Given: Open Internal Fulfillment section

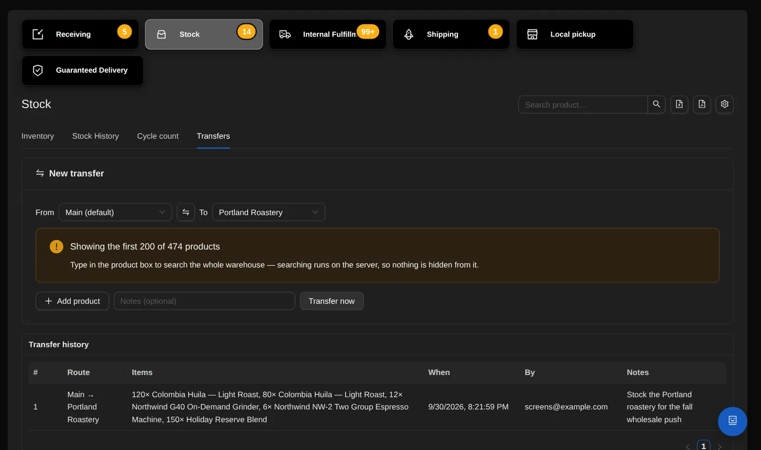Looking at the screenshot, I should tap(327, 34).
